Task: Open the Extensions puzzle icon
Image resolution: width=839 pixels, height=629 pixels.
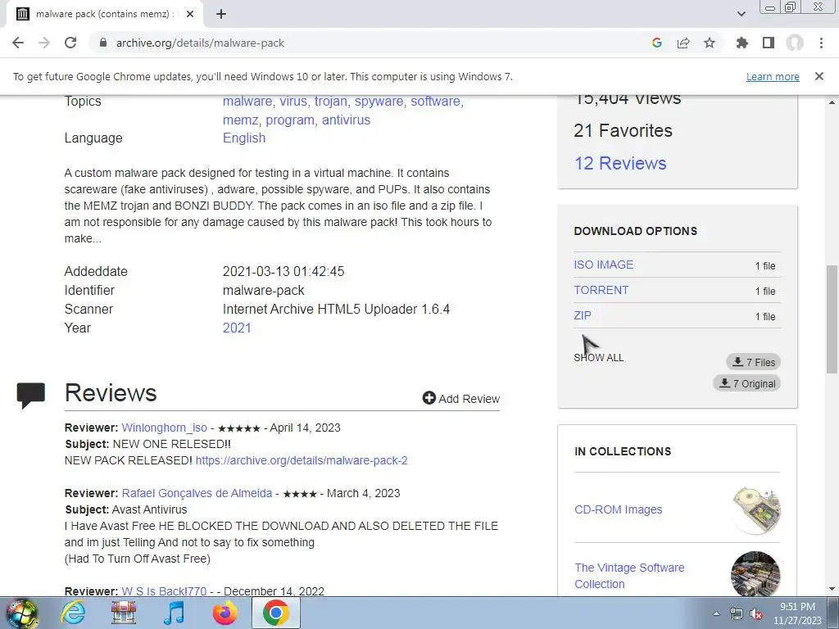Action: point(742,43)
